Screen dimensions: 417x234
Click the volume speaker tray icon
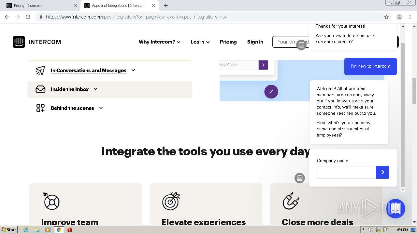370,230
